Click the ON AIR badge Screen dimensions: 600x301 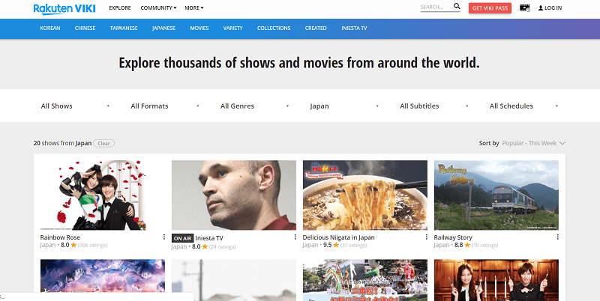pos(182,238)
